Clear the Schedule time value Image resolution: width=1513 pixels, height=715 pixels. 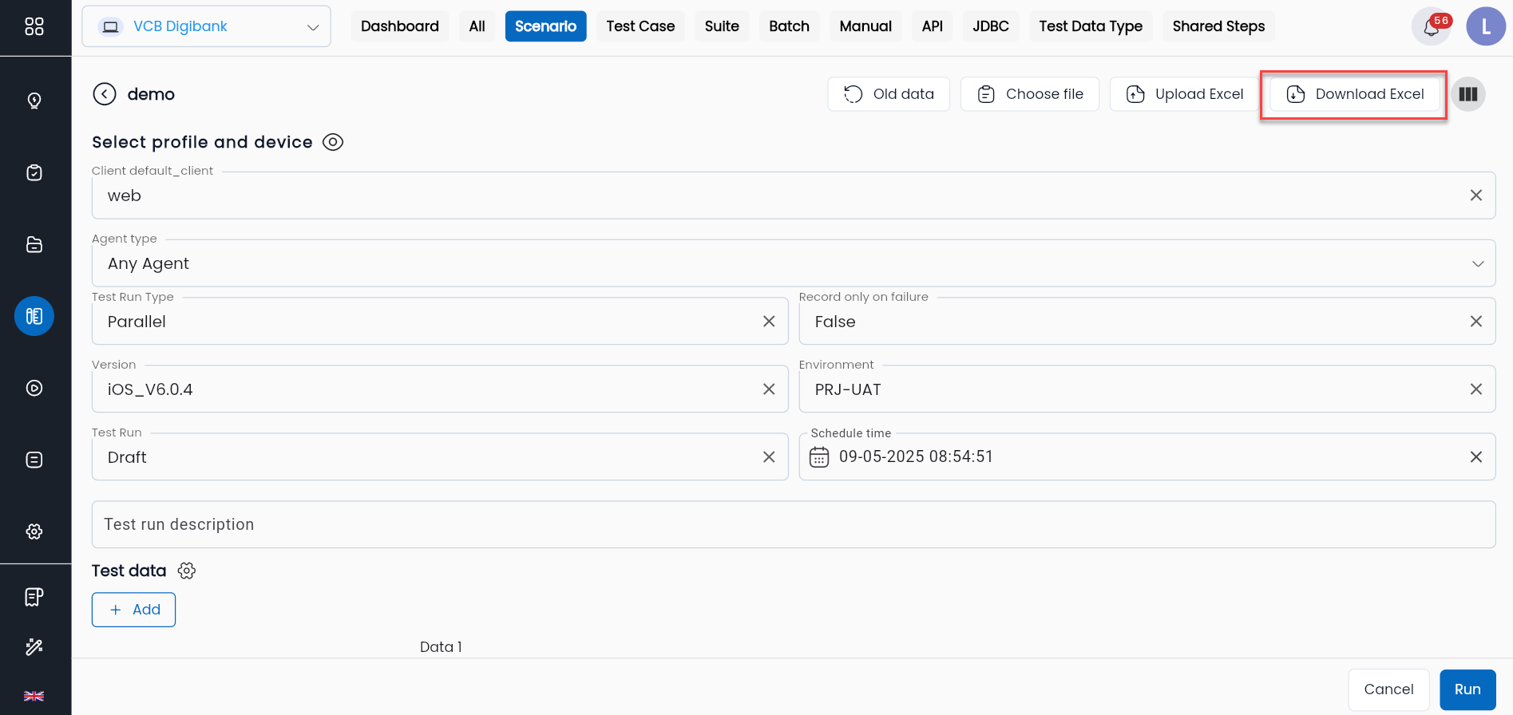[x=1476, y=457]
